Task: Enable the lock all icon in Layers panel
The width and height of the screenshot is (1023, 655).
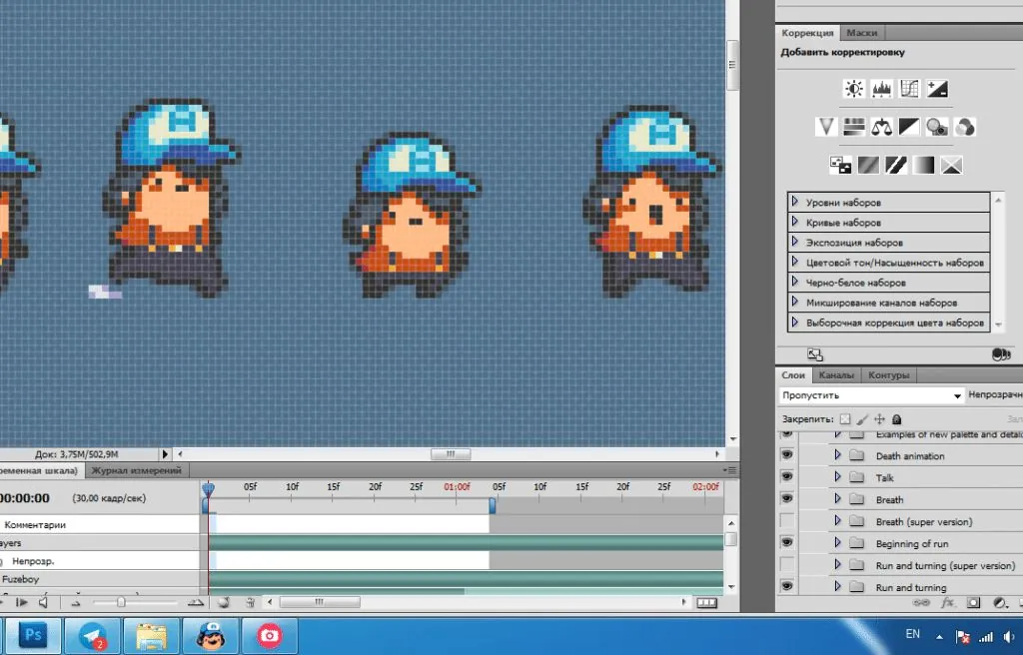Action: [897, 419]
